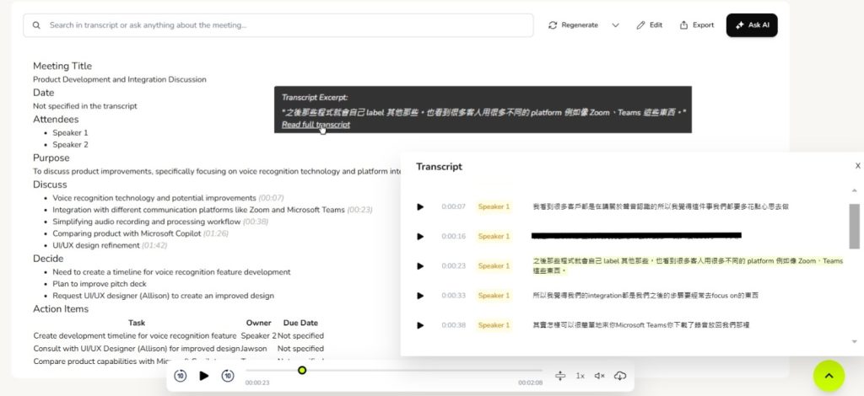Viewport: 864px width, 396px height.
Task: Click the 0:00:33 timestamp in transcript
Action: click(x=453, y=296)
